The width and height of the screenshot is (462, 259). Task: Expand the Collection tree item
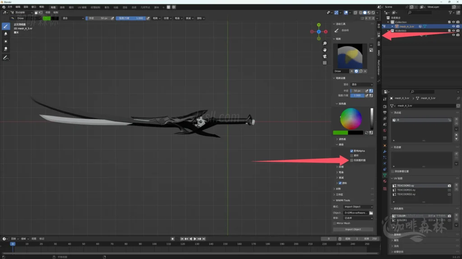[388, 22]
